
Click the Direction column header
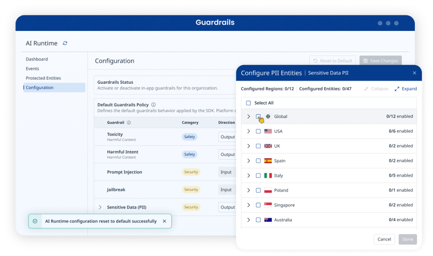(x=227, y=122)
